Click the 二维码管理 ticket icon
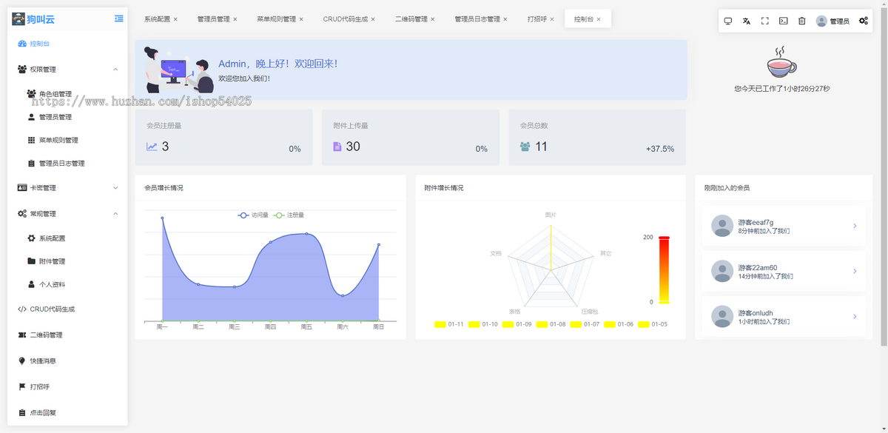 (x=22, y=335)
